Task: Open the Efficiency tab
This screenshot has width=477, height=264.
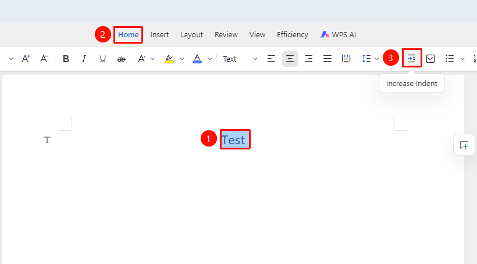Action: pyautogui.click(x=293, y=35)
